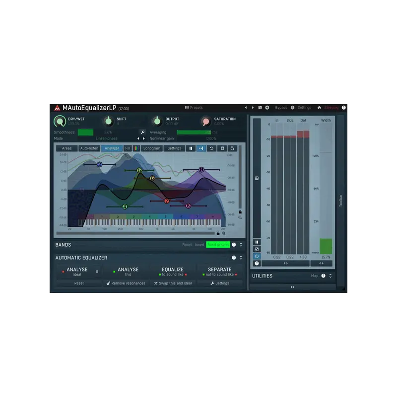The height and width of the screenshot is (397, 397).
Task: Click the rainbow color spectrum icon
Action: (136, 148)
